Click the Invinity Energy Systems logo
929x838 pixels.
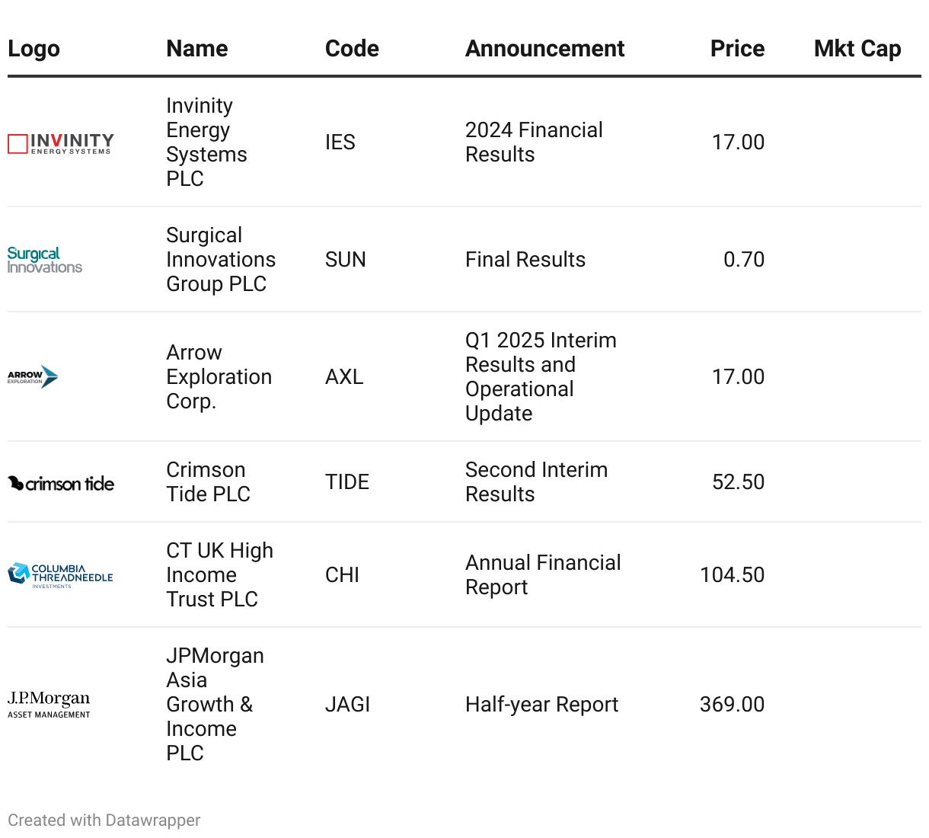click(61, 143)
